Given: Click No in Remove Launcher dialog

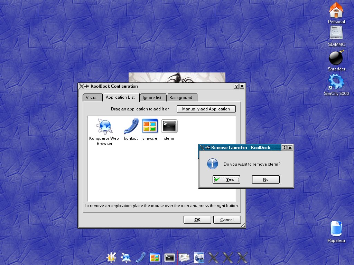Looking at the screenshot, I should [266, 179].
